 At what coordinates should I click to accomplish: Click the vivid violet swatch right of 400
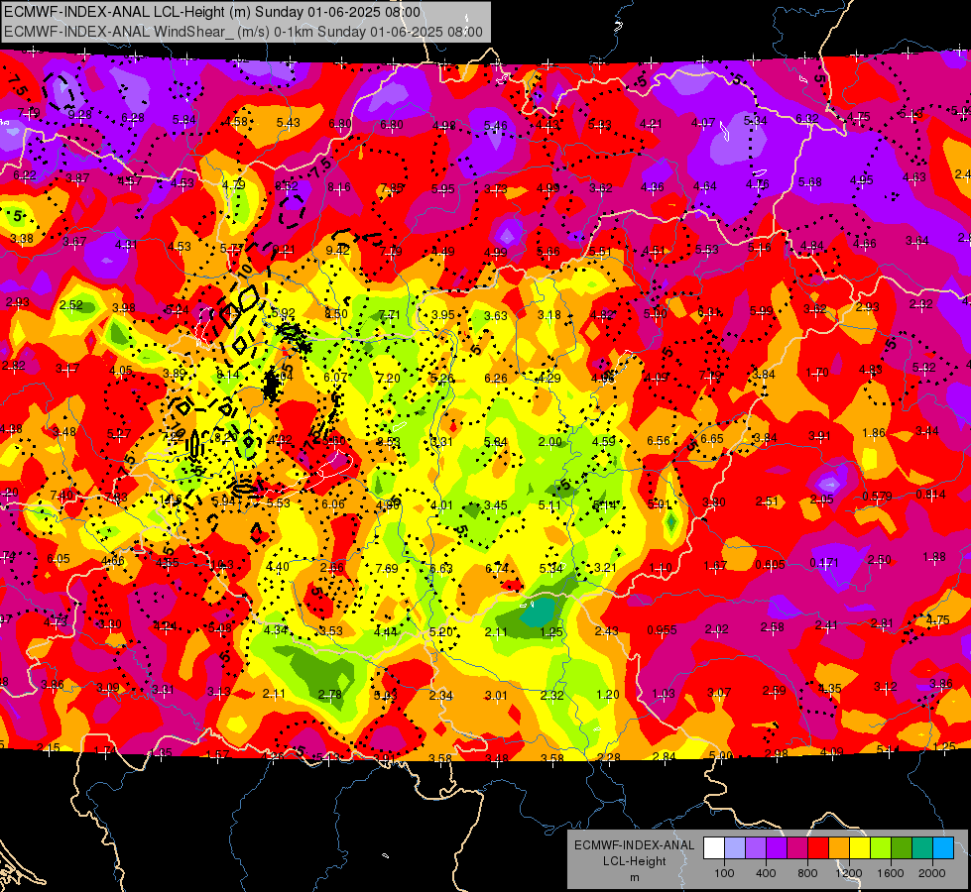coord(777,848)
